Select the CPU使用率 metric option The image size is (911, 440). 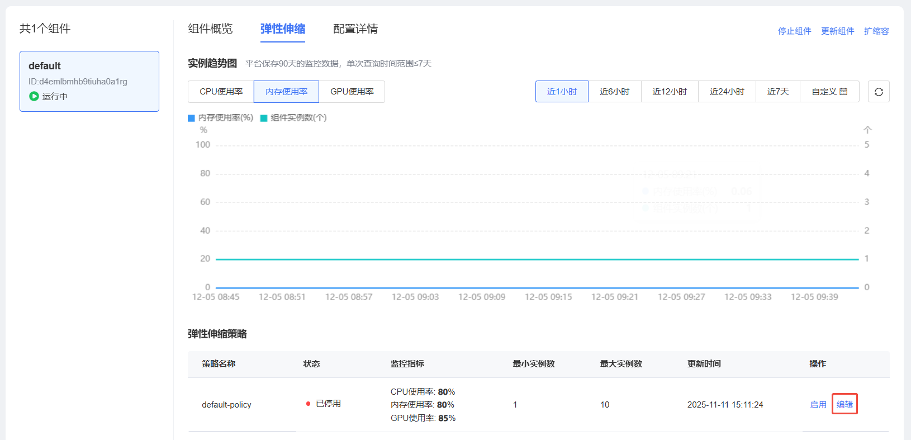point(221,92)
